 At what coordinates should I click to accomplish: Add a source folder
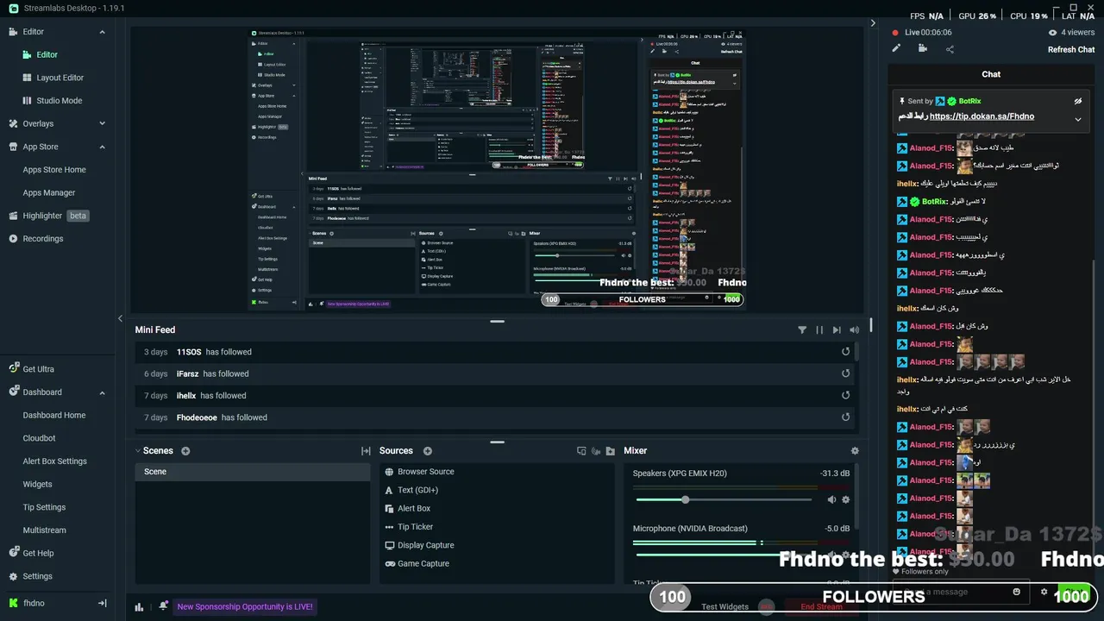point(611,451)
